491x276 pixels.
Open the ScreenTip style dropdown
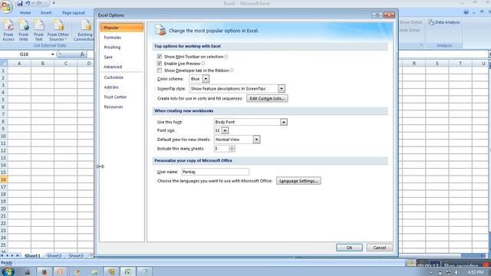[x=282, y=89]
